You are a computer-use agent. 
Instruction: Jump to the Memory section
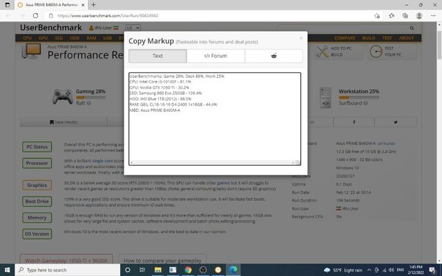click(37, 218)
